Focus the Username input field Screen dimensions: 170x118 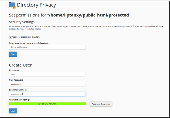tap(47, 74)
